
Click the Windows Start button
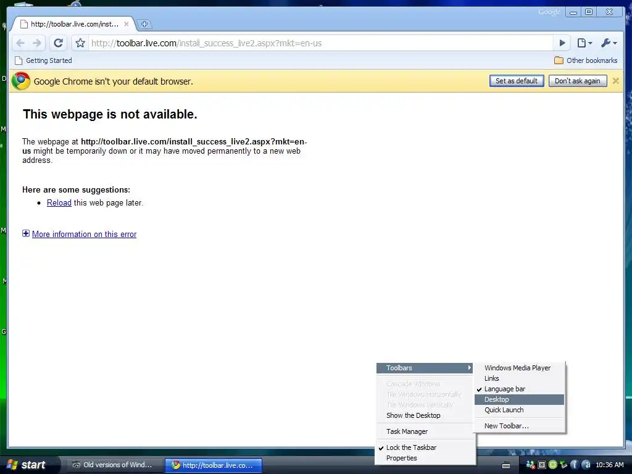[27, 465]
